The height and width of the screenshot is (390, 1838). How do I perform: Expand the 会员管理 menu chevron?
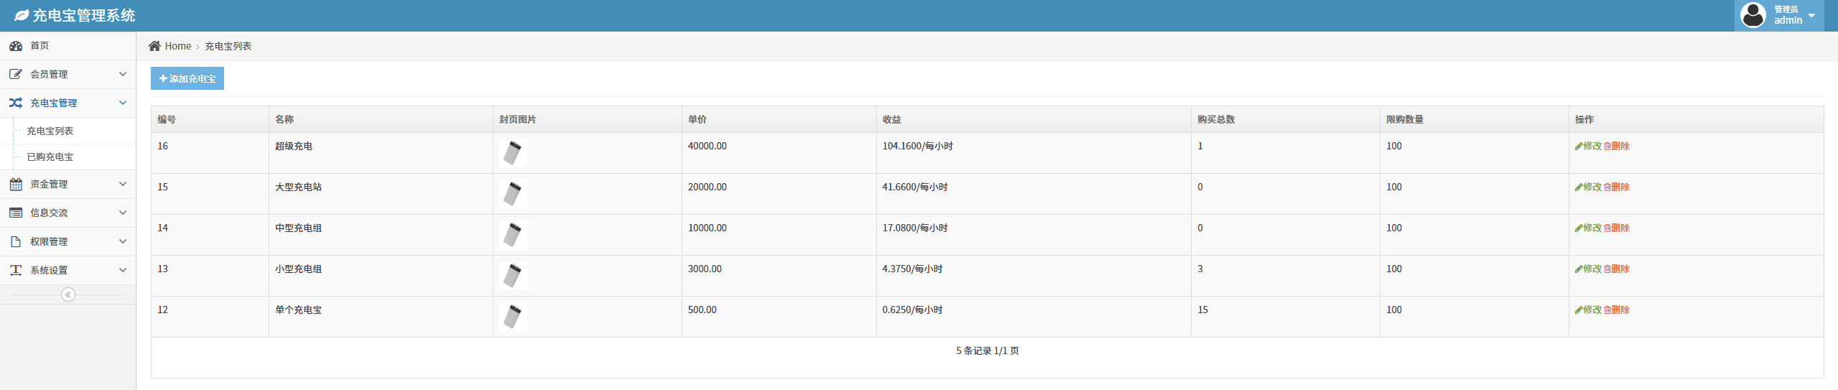pos(123,74)
